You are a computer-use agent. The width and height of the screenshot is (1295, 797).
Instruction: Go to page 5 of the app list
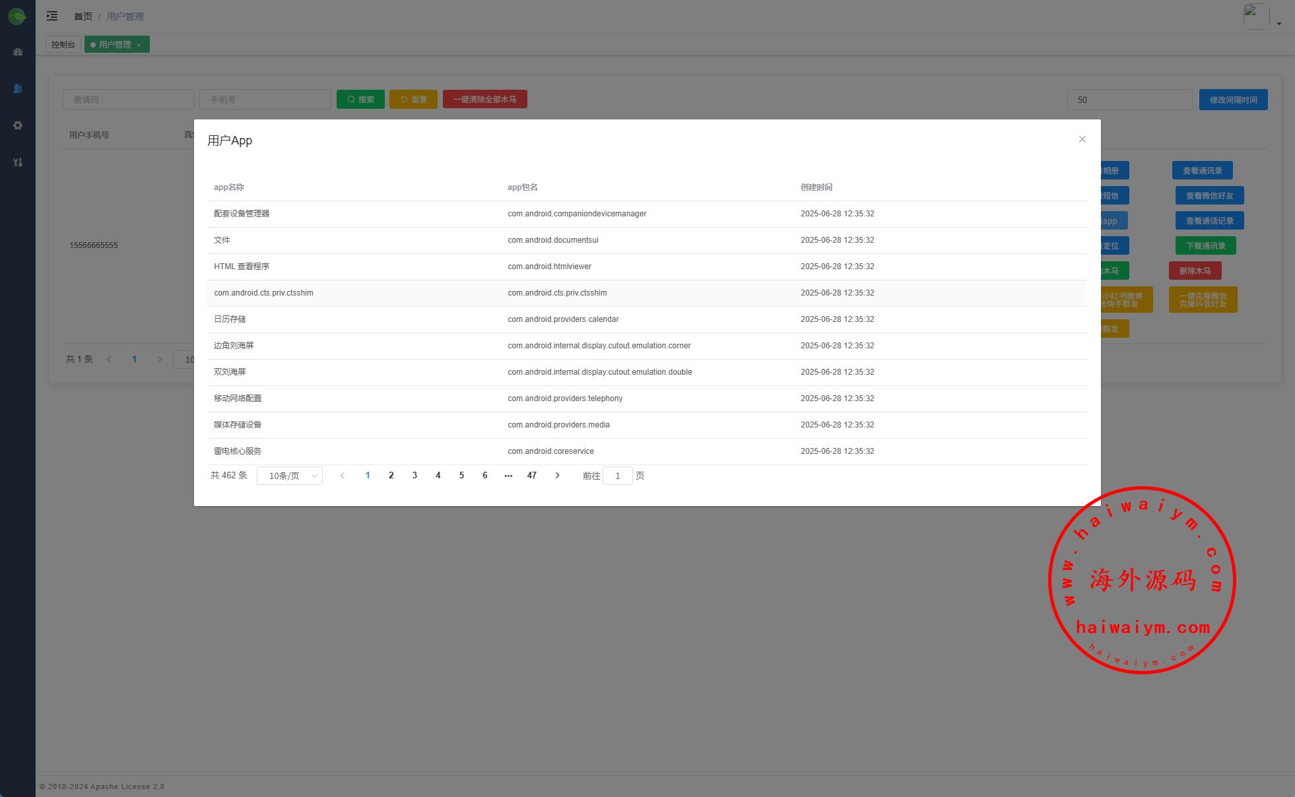tap(461, 476)
